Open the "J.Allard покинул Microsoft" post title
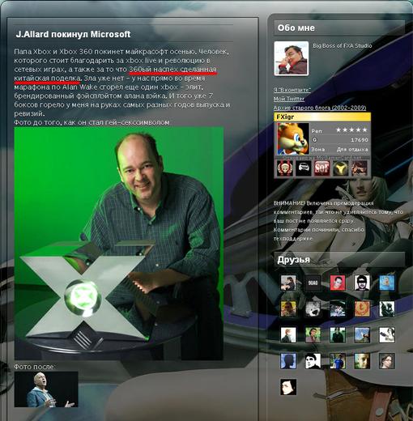Viewport: 413px width, 421px height. coord(73,34)
